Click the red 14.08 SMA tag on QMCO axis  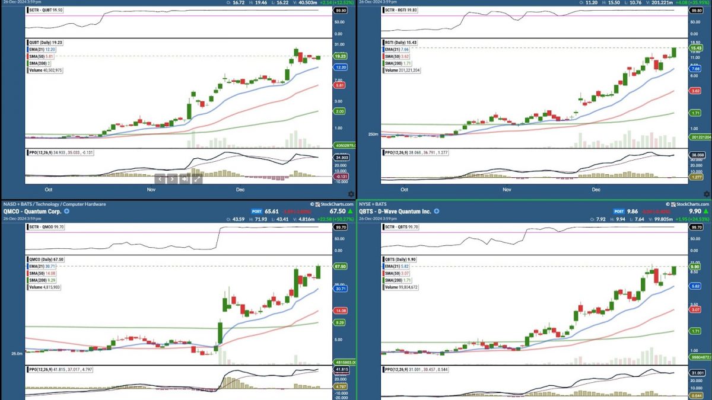point(341,311)
